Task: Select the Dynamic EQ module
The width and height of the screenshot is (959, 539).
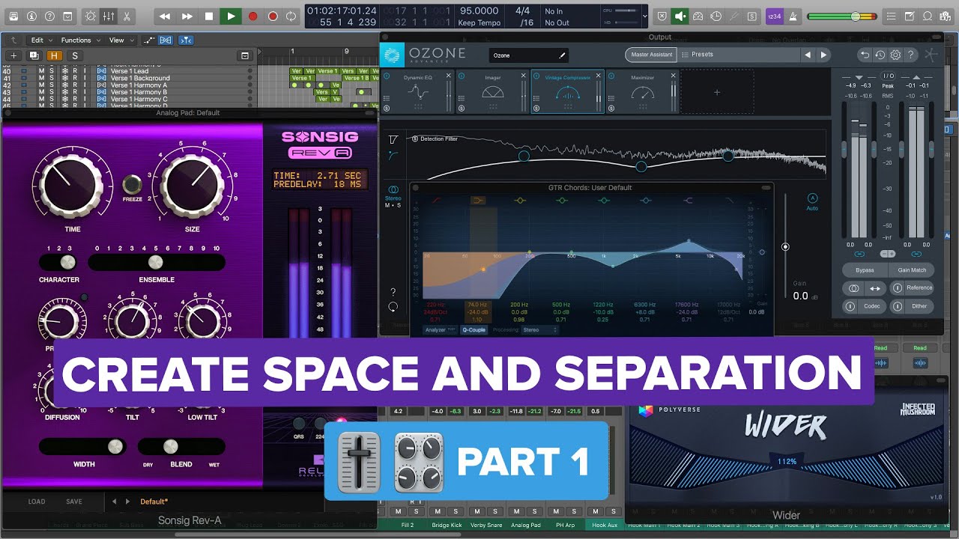Action: (x=418, y=92)
